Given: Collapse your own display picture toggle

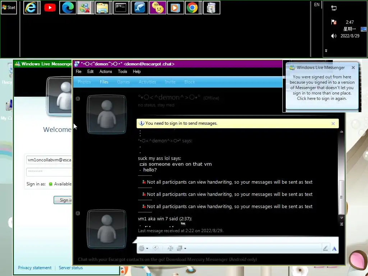Looking at the screenshot, I should [x=78, y=213].
